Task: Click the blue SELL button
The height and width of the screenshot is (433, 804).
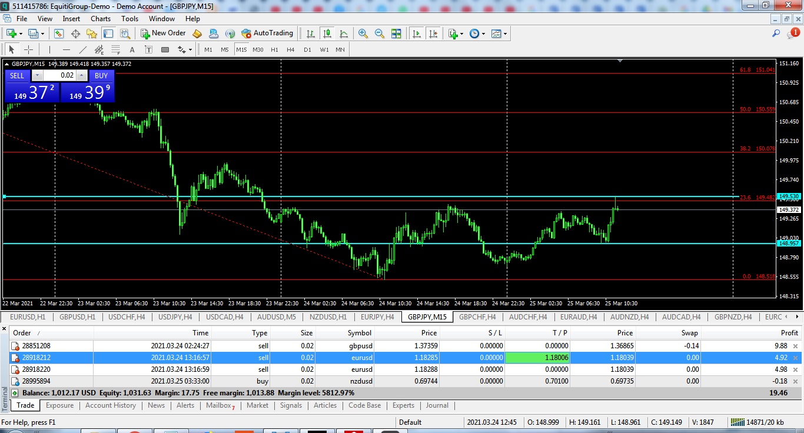Action: (17, 75)
